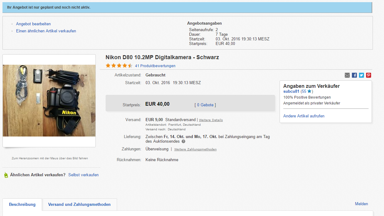The image size is (384, 216).
Task: Open seller profile subcu81
Action: point(291,92)
